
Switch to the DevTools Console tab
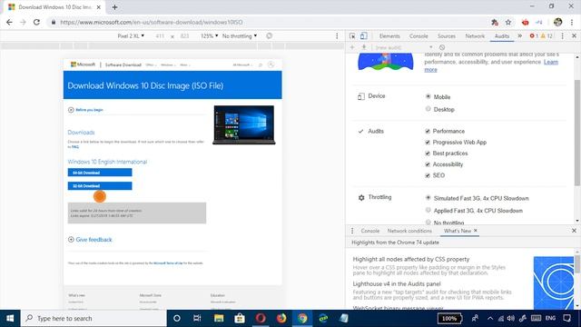tap(419, 36)
